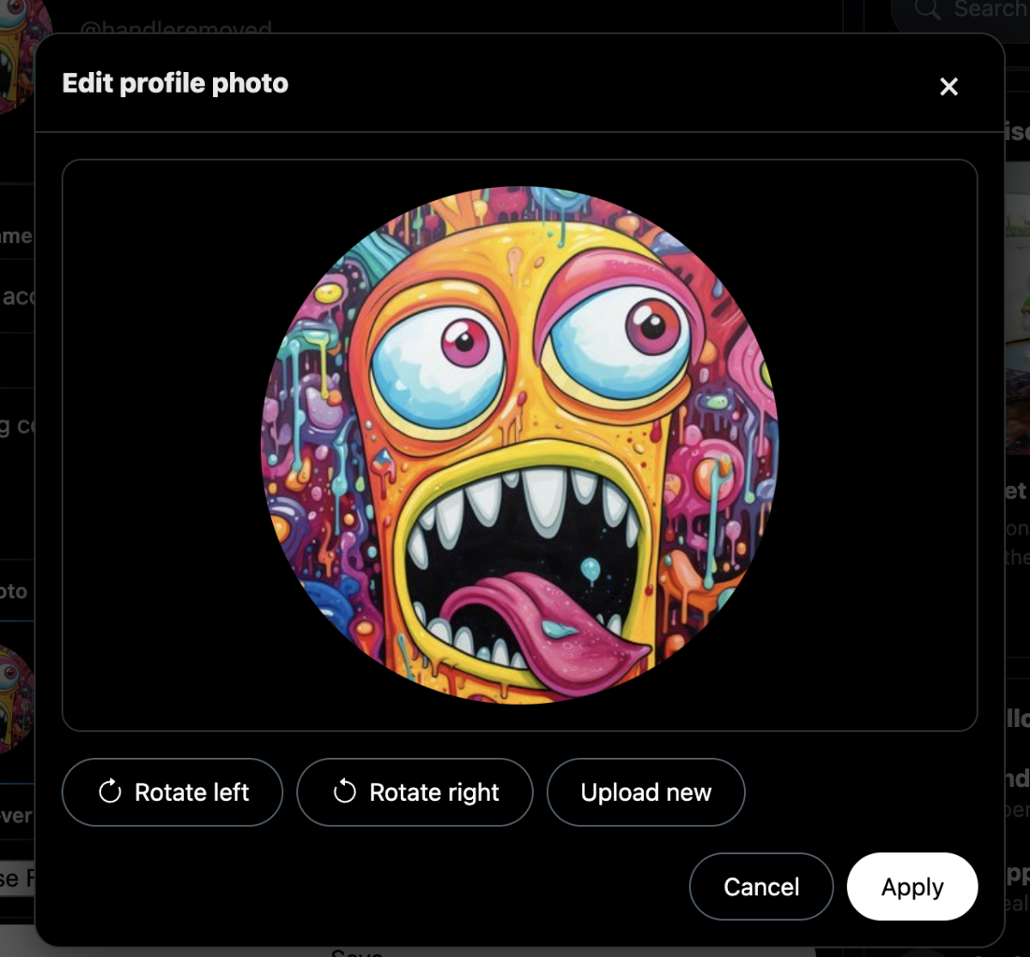Click the Rotate right button label
The image size is (1030, 957).
click(x=434, y=792)
